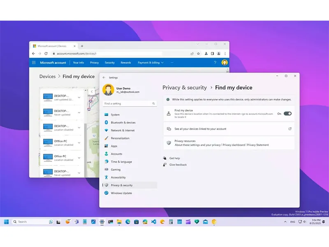Open the Privacy dashboard link
The height and width of the screenshot is (247, 329).
(234, 145)
